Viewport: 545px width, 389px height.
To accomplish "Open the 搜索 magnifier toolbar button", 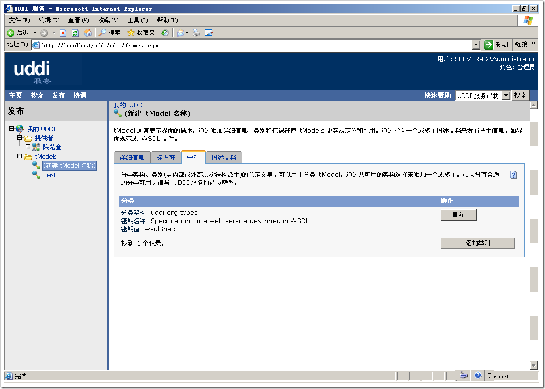I will pos(109,33).
